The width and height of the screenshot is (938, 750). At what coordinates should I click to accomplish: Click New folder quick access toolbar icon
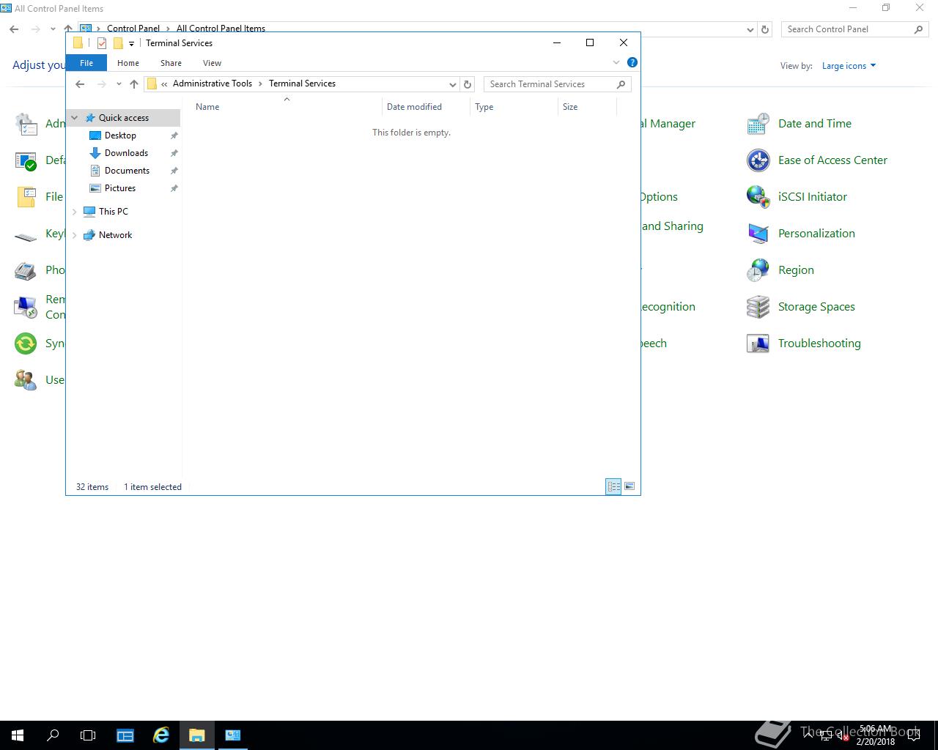tap(118, 43)
